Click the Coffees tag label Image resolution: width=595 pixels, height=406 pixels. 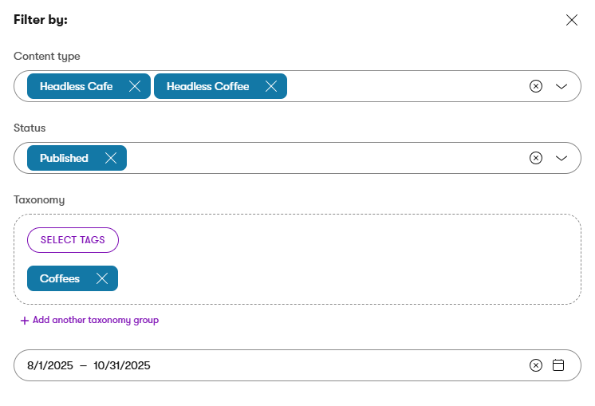pyautogui.click(x=60, y=278)
